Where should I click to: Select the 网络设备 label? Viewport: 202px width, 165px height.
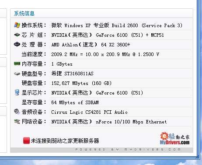pyautogui.click(x=34, y=122)
